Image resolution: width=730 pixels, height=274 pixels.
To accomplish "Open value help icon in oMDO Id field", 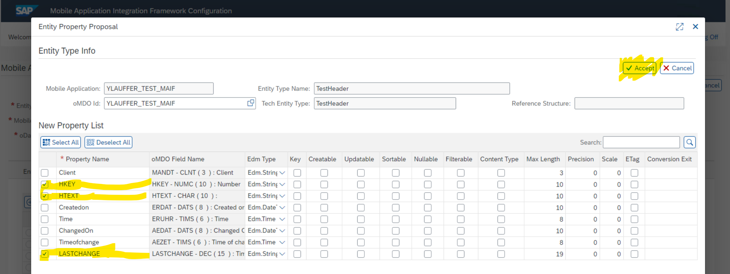I will 251,103.
